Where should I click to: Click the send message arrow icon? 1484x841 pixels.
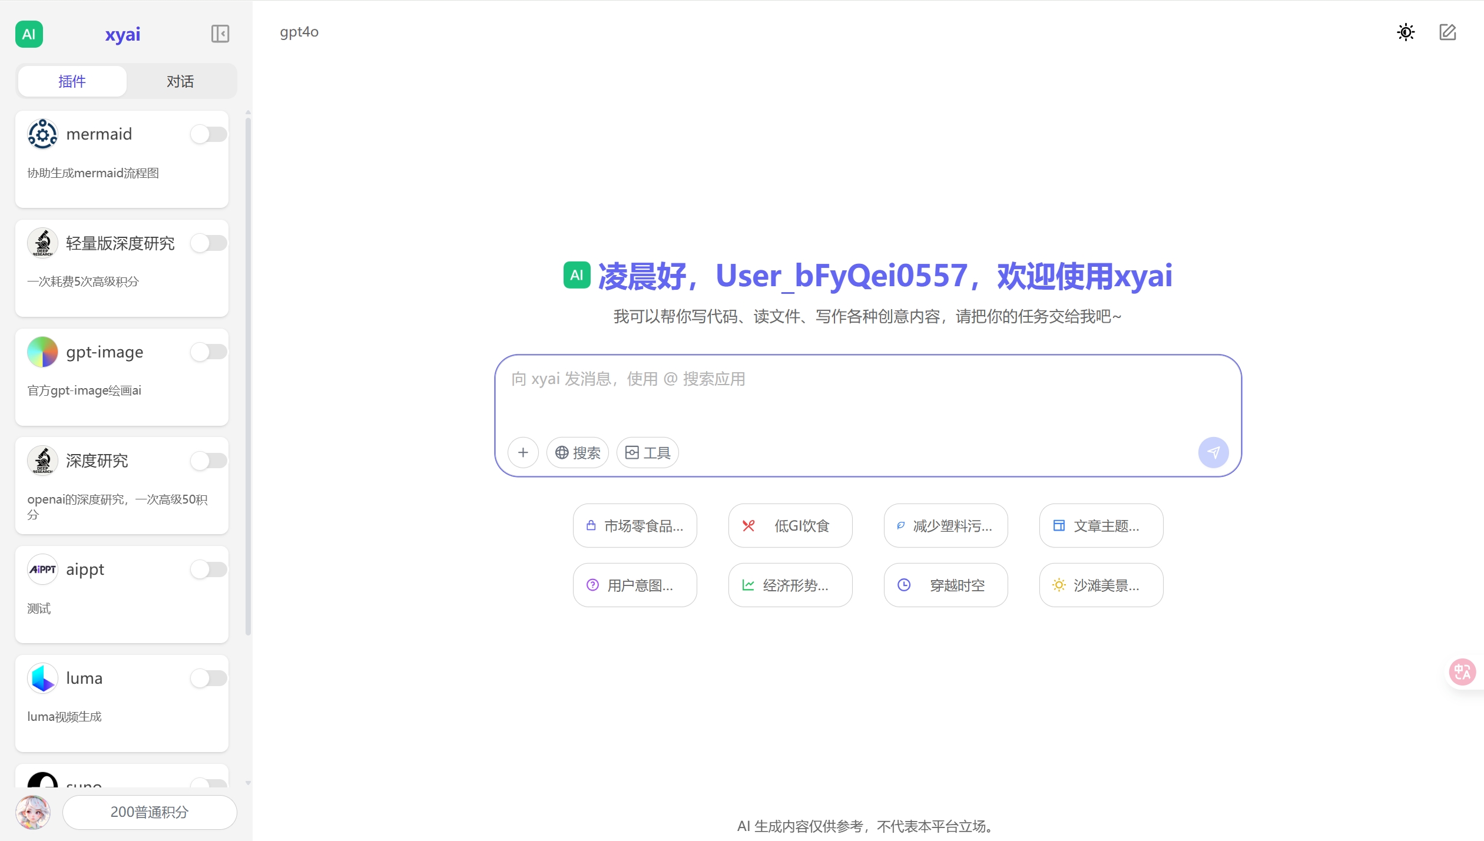(1213, 452)
